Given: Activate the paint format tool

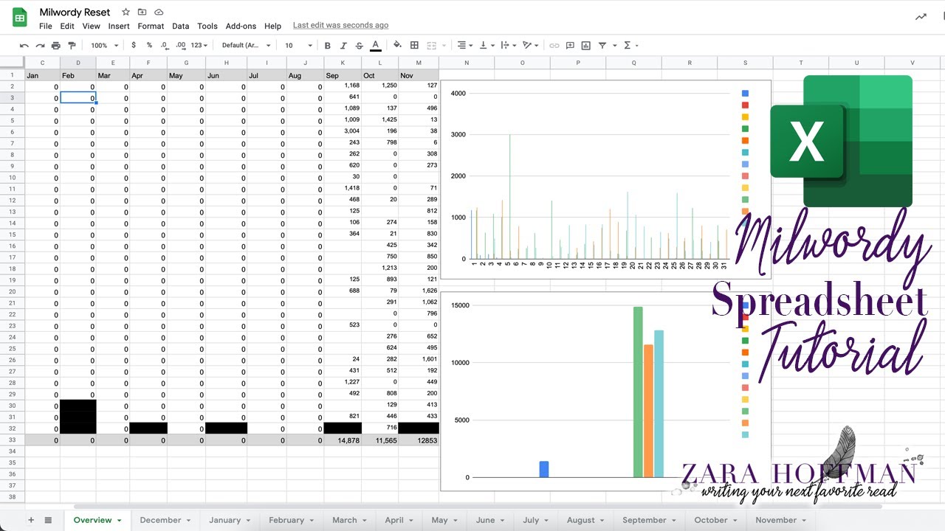Looking at the screenshot, I should click(x=72, y=46).
